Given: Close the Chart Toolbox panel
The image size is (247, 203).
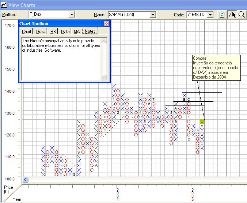Looking at the screenshot, I should pos(106,24).
